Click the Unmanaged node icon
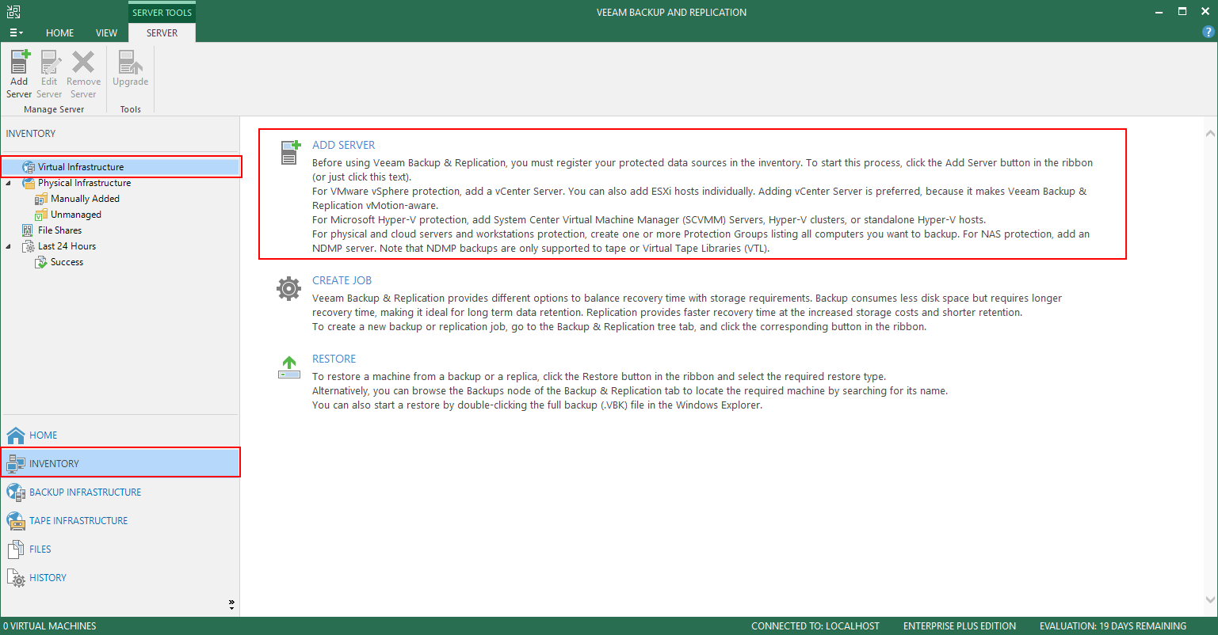 pos(41,215)
